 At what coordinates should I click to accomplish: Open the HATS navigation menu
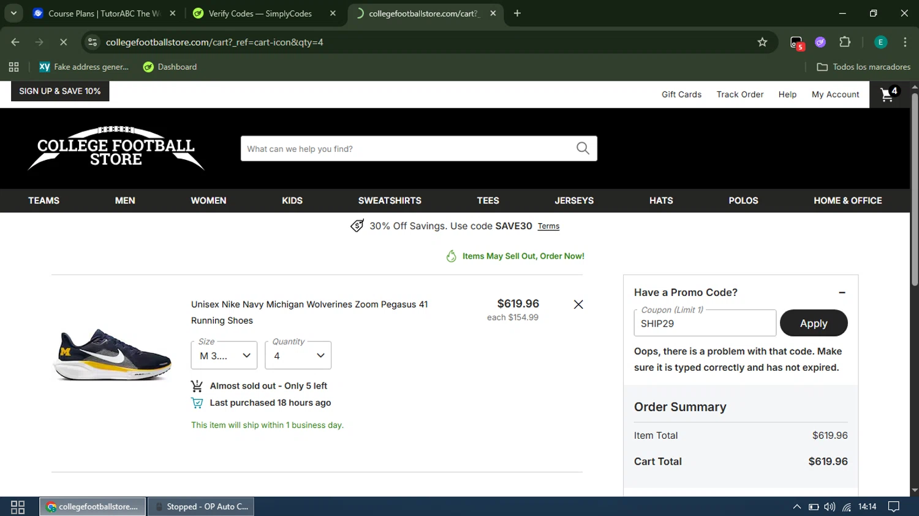point(661,200)
